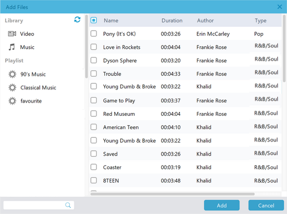Click the vertical scrollbar of the file list
Image resolution: width=287 pixels, height=214 pixels.
click(284, 48)
